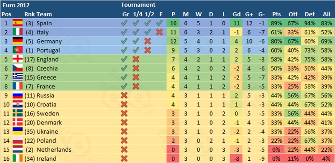Click the England flag icon
This screenshot has height=163, width=335.
(x=18, y=59)
